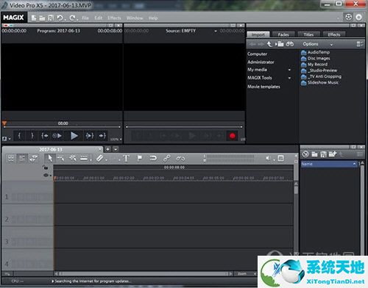
Task: Redo the last undone action
Action: tap(72, 18)
